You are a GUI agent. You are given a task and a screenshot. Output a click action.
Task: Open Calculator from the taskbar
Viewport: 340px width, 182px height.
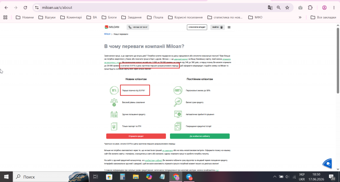tap(123, 177)
